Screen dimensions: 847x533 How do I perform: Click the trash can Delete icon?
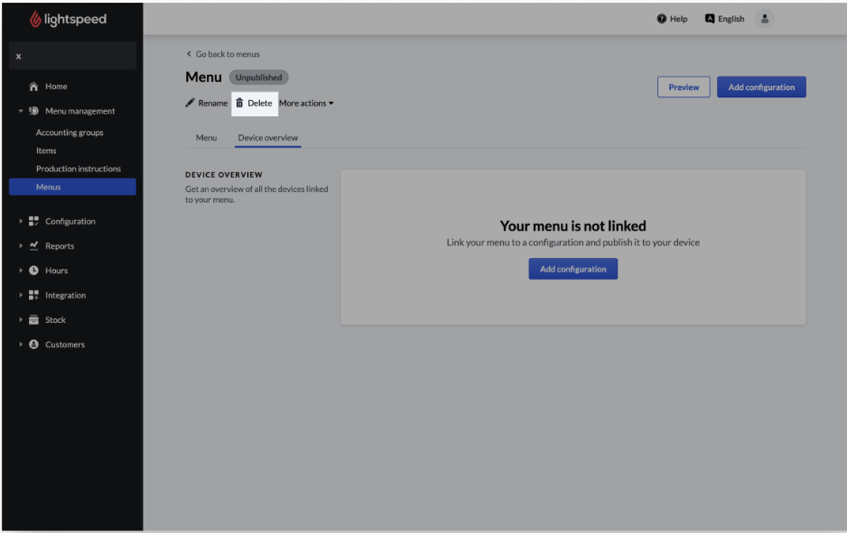pos(239,103)
